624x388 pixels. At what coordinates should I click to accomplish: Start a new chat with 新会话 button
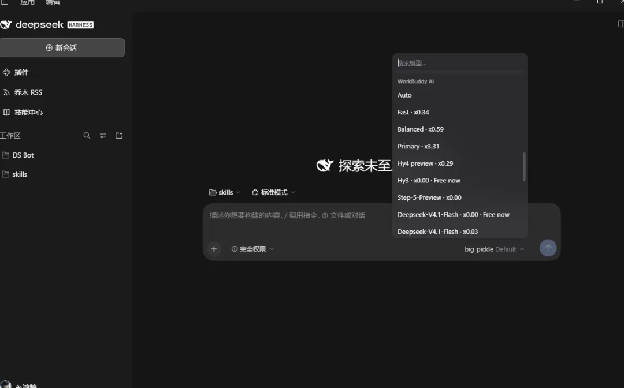point(62,48)
